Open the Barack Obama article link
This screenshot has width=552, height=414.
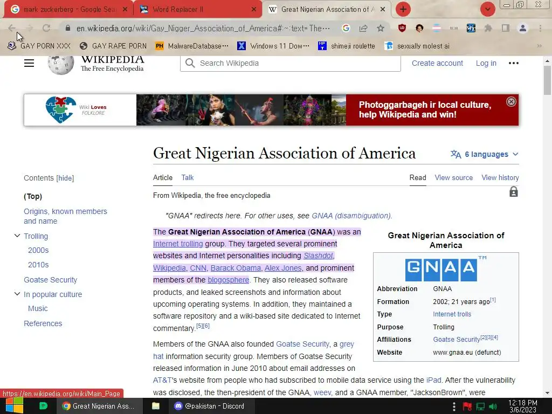click(236, 268)
